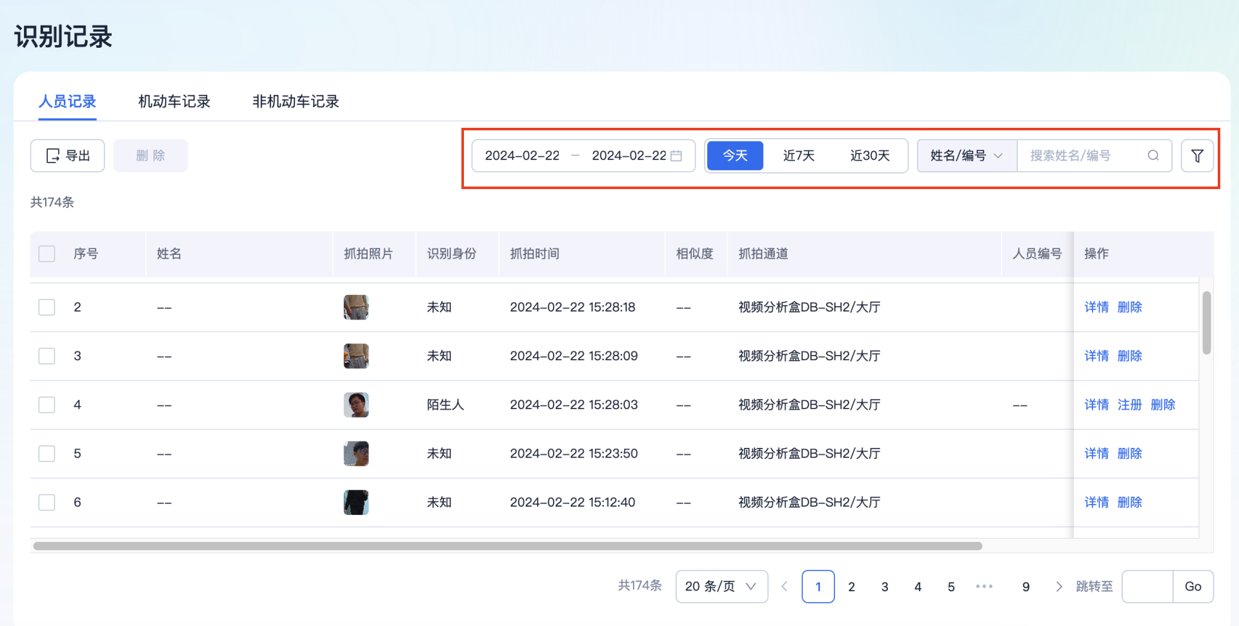Select the header select-all checkbox
This screenshot has width=1239, height=626.
(x=46, y=254)
